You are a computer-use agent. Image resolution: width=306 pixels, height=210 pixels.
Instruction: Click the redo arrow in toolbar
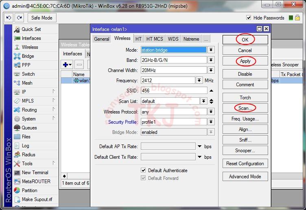(x=19, y=18)
